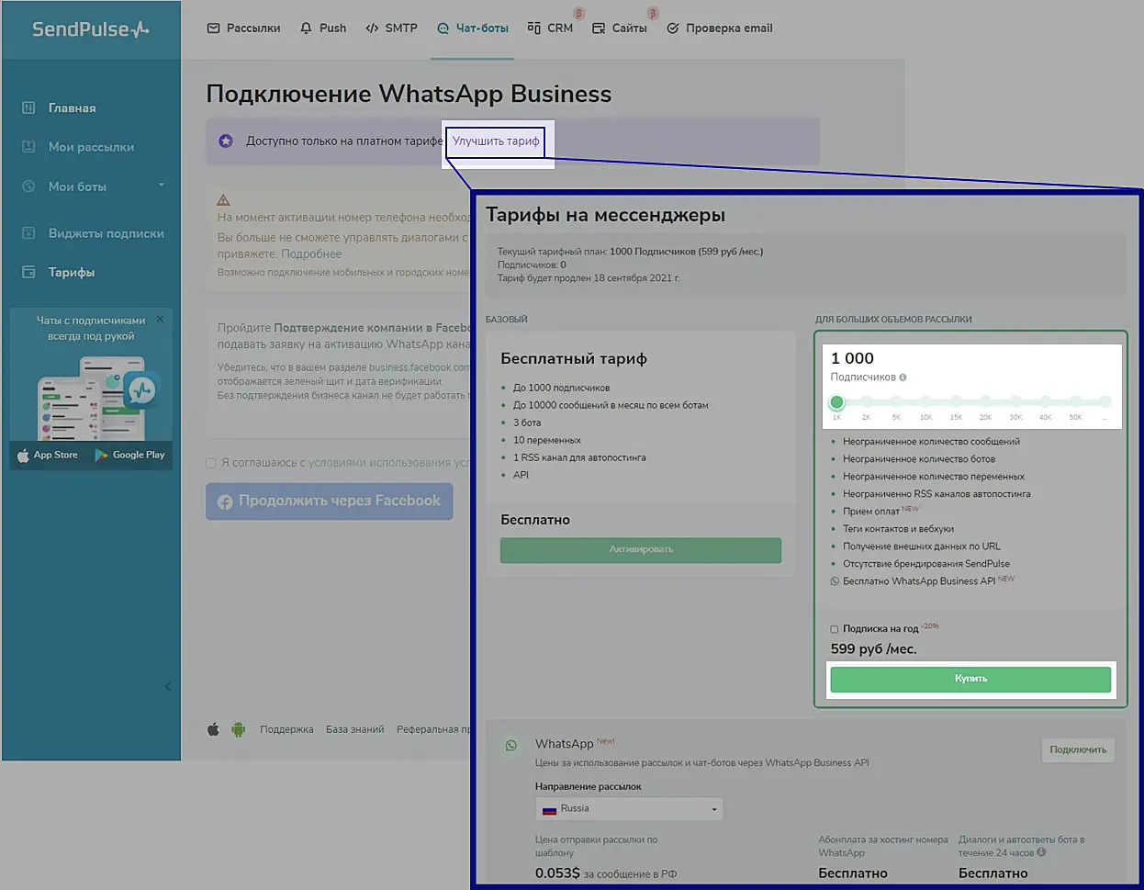This screenshot has width=1144, height=890.
Task: Click the Главная sidebar icon
Action: 28,107
